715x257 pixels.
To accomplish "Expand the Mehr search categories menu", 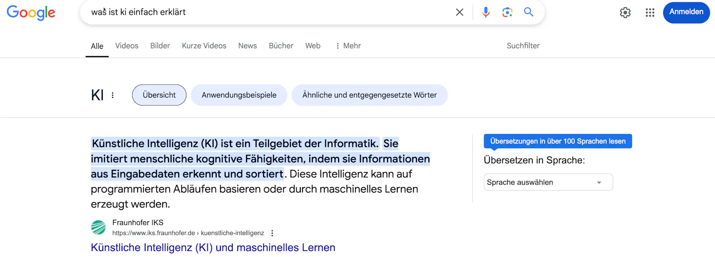I will (348, 46).
